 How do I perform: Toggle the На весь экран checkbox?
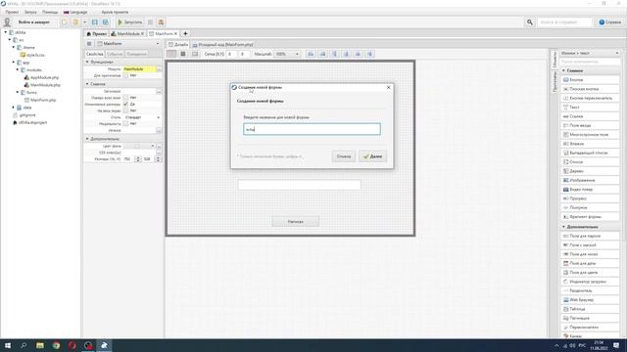click(x=125, y=110)
